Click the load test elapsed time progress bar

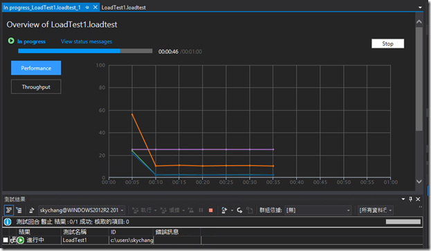85,50
